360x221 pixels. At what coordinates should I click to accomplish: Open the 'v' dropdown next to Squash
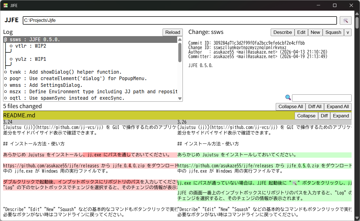(348, 32)
